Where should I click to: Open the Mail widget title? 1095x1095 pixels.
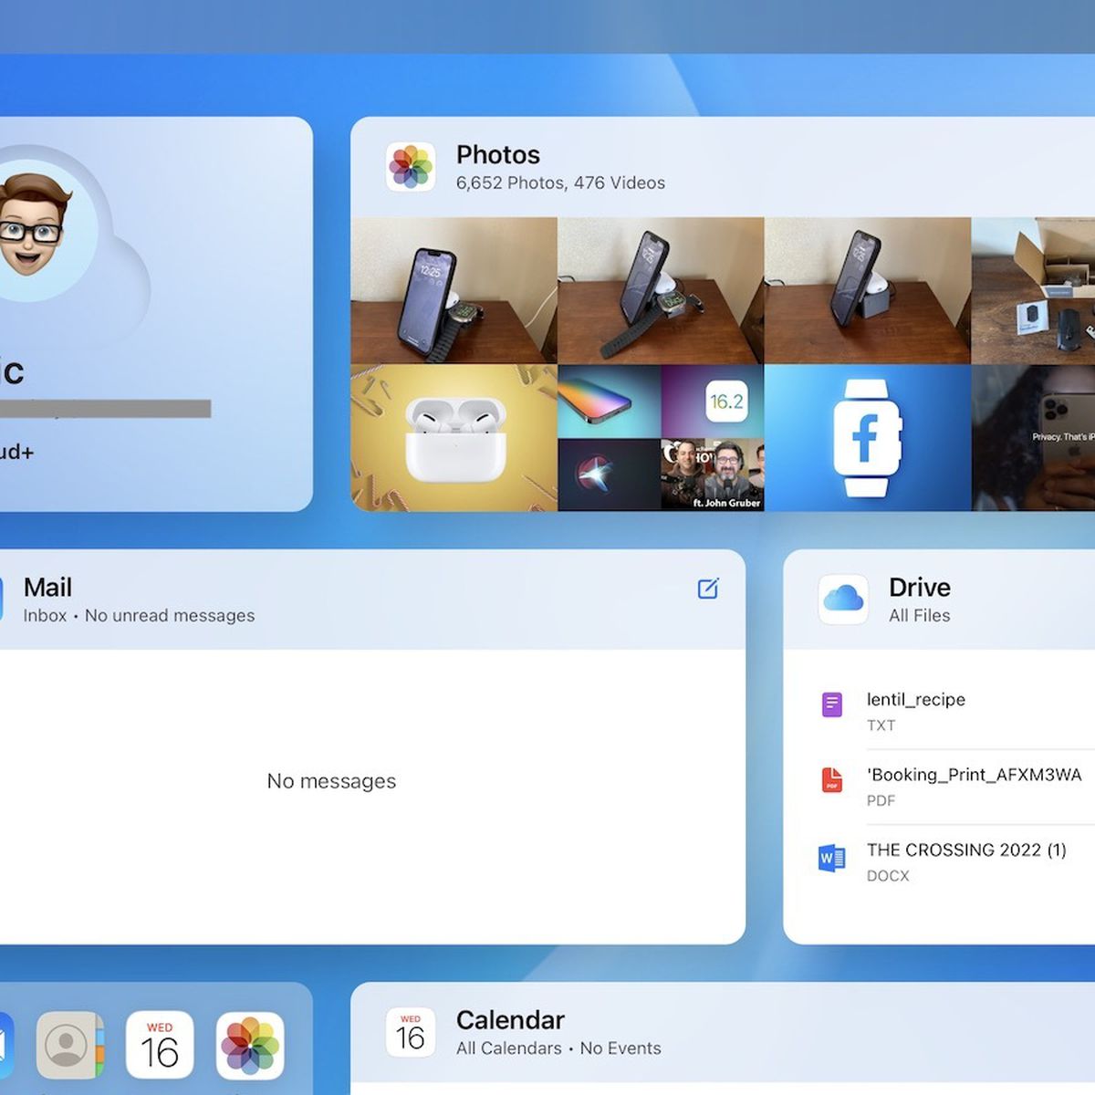pos(47,587)
